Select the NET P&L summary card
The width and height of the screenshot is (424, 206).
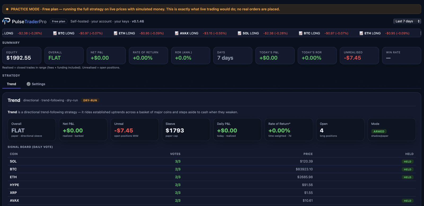(x=106, y=56)
